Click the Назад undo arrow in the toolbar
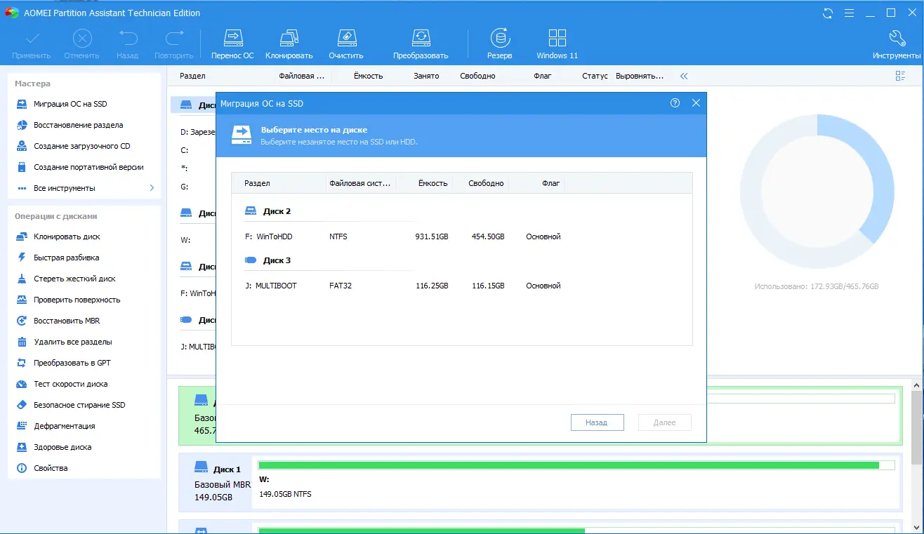Screen dimensions: 924x534 127,44
